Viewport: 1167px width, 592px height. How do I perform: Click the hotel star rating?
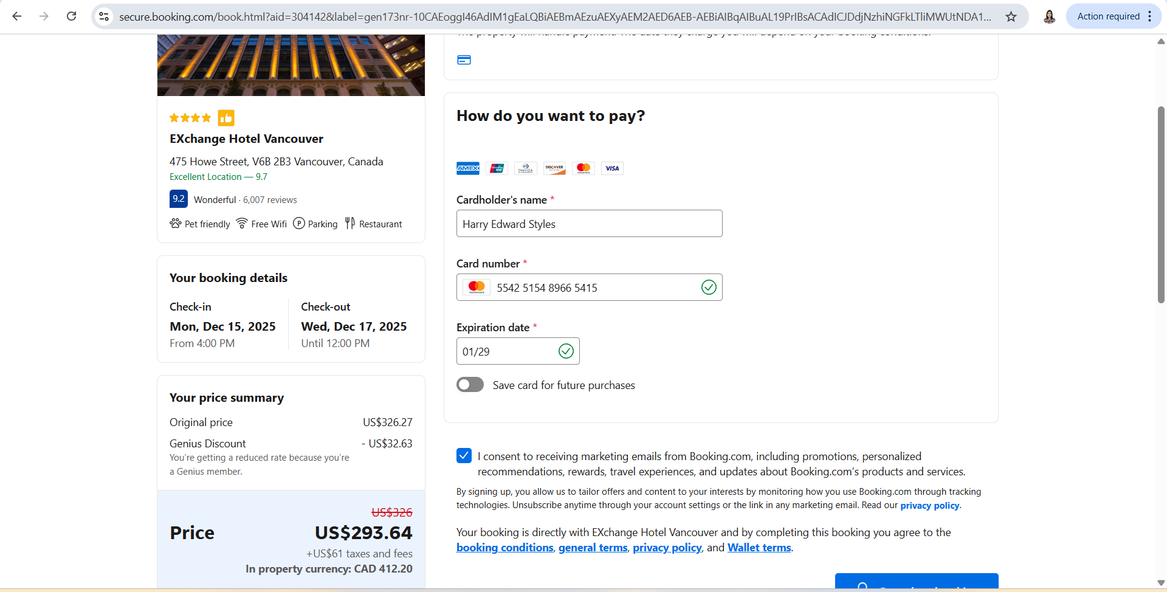tap(190, 118)
